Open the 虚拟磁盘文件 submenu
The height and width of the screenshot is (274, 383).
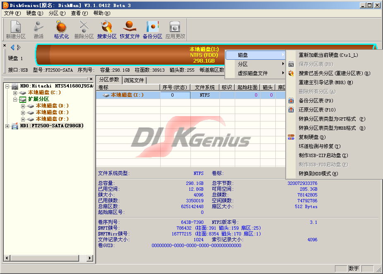point(255,73)
